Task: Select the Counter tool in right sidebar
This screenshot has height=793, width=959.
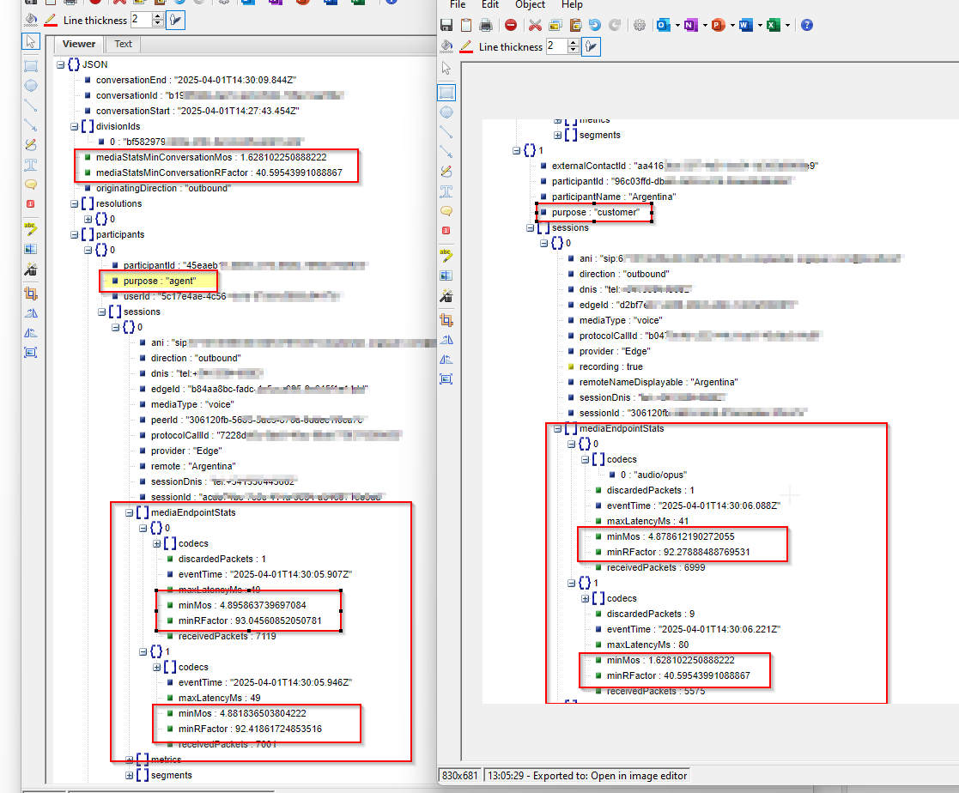Action: coord(446,231)
